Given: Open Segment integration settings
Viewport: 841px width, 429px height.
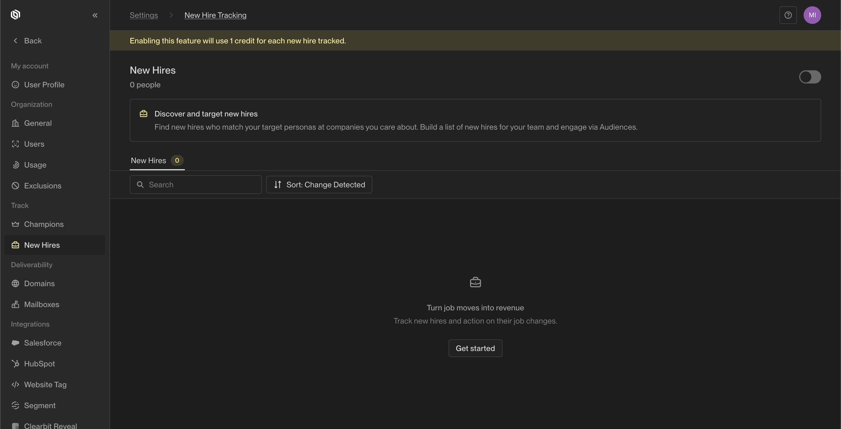Looking at the screenshot, I should point(55,406).
